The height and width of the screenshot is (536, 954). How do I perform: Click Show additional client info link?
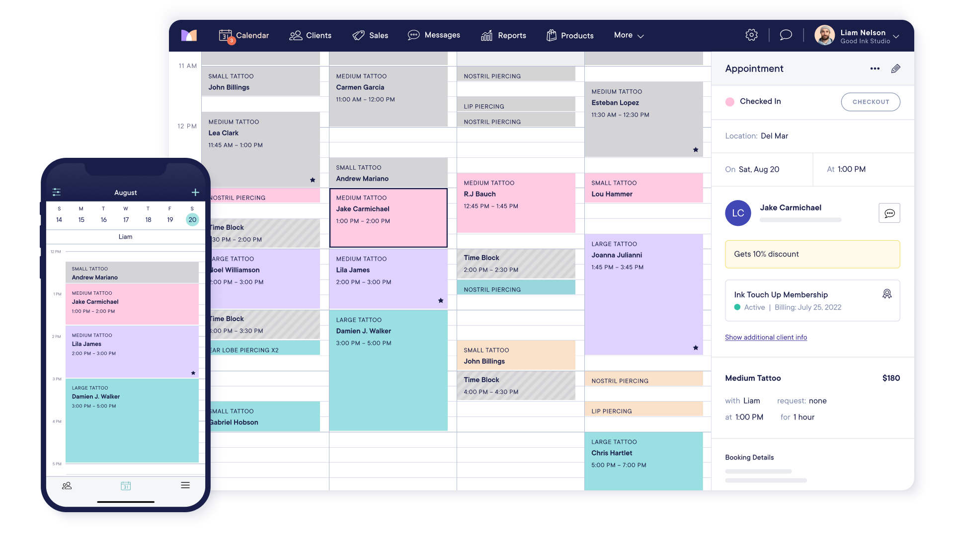[x=765, y=336]
